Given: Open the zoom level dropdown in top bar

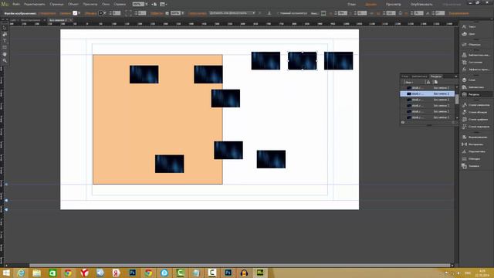Looking at the screenshot, I should point(146,4).
